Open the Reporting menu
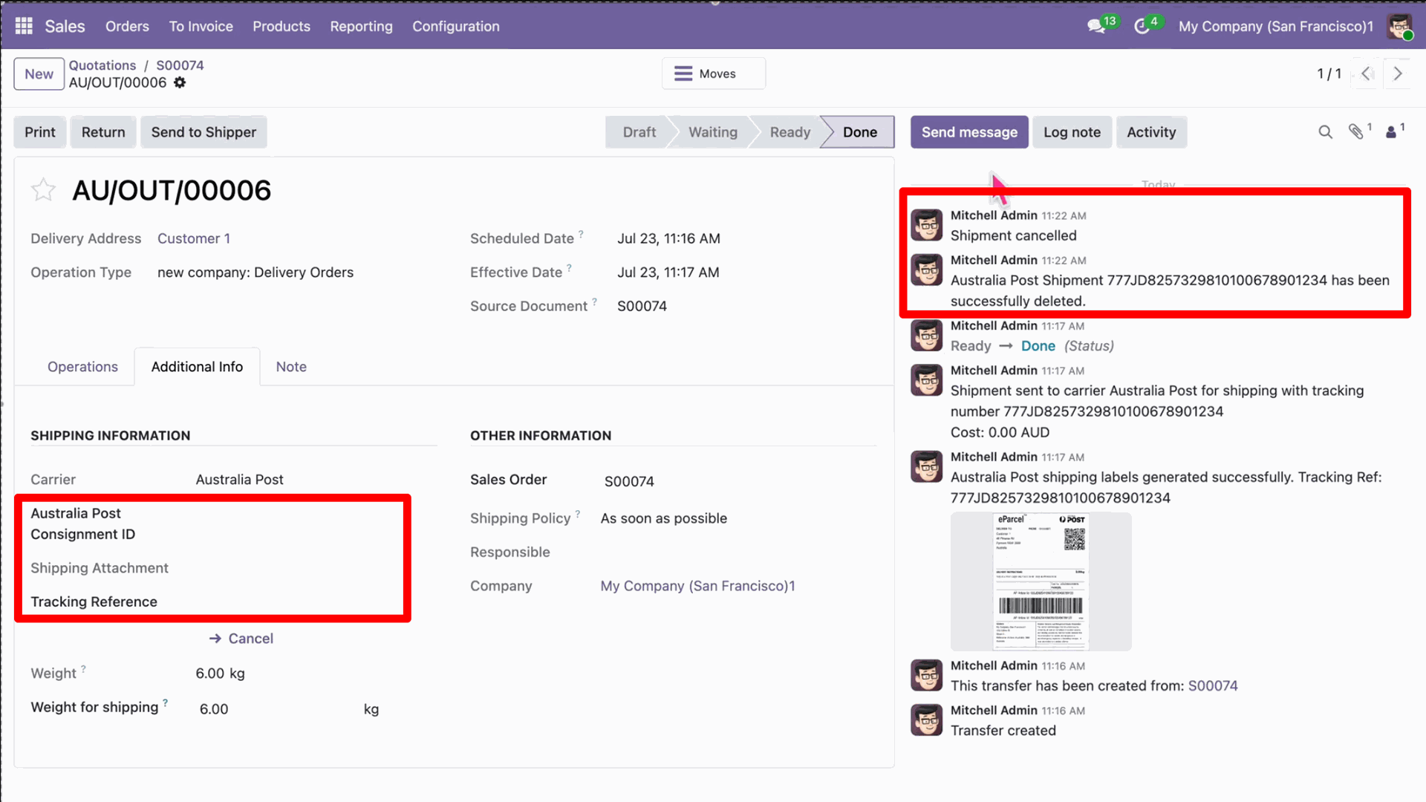The height and width of the screenshot is (802, 1426). click(361, 26)
